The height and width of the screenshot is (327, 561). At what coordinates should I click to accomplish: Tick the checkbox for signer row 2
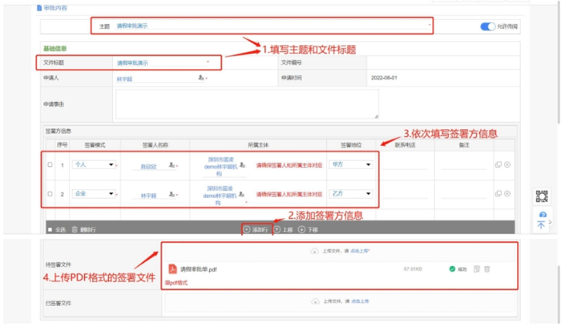50,194
